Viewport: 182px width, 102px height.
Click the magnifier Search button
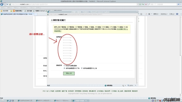point(178,5)
